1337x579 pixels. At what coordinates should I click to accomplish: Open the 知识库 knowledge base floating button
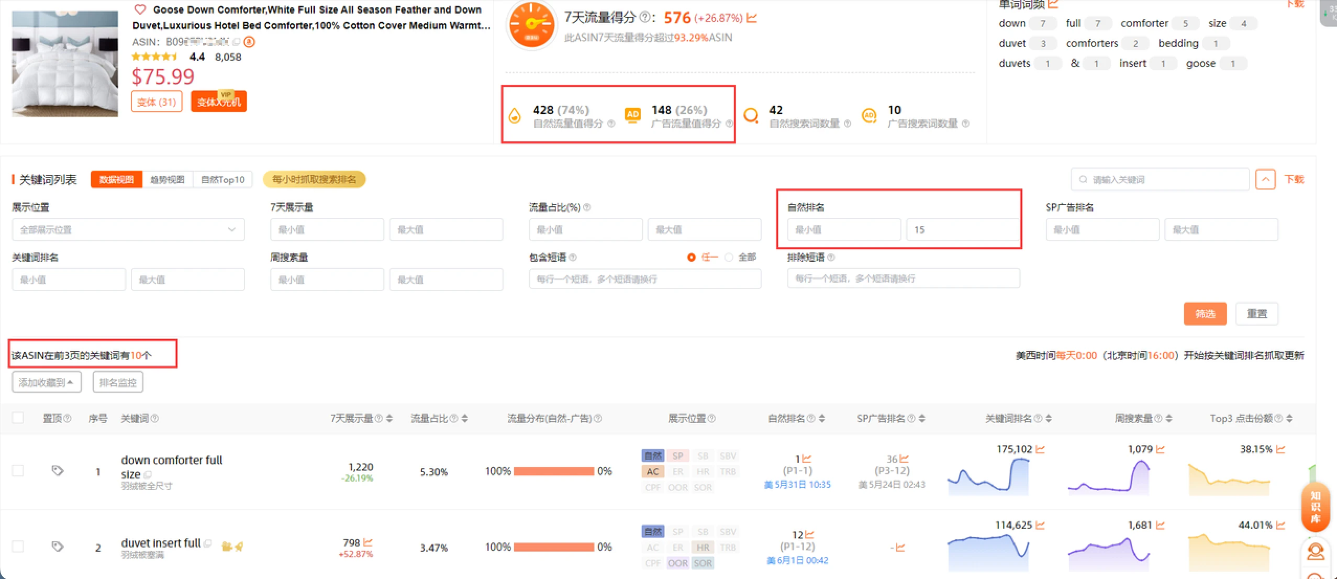coord(1316,507)
